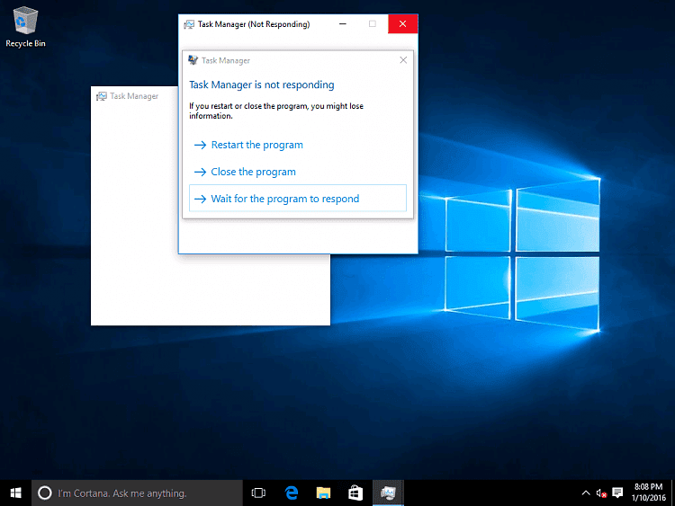Image resolution: width=675 pixels, height=506 pixels.
Task: Click the Task Manager taskbar button
Action: [x=388, y=493]
